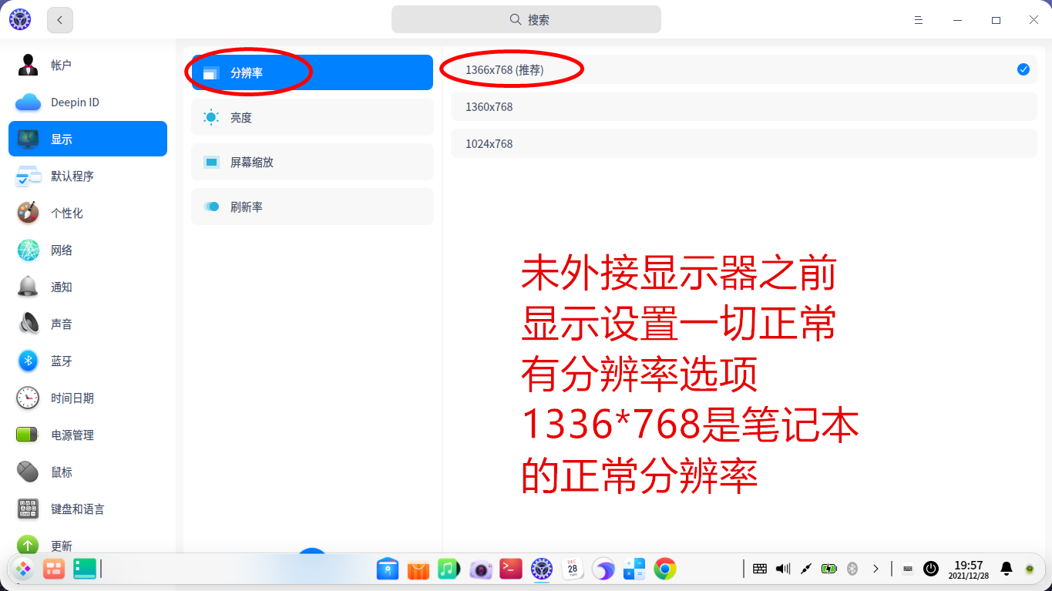1052x591 pixels.
Task: Open 蓝牙 Bluetooth icon in sidebar
Action: (28, 361)
